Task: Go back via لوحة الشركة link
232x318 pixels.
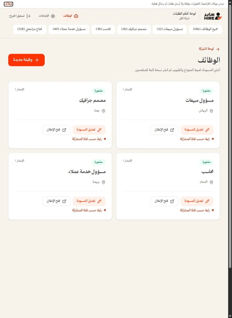Action: tap(209, 49)
